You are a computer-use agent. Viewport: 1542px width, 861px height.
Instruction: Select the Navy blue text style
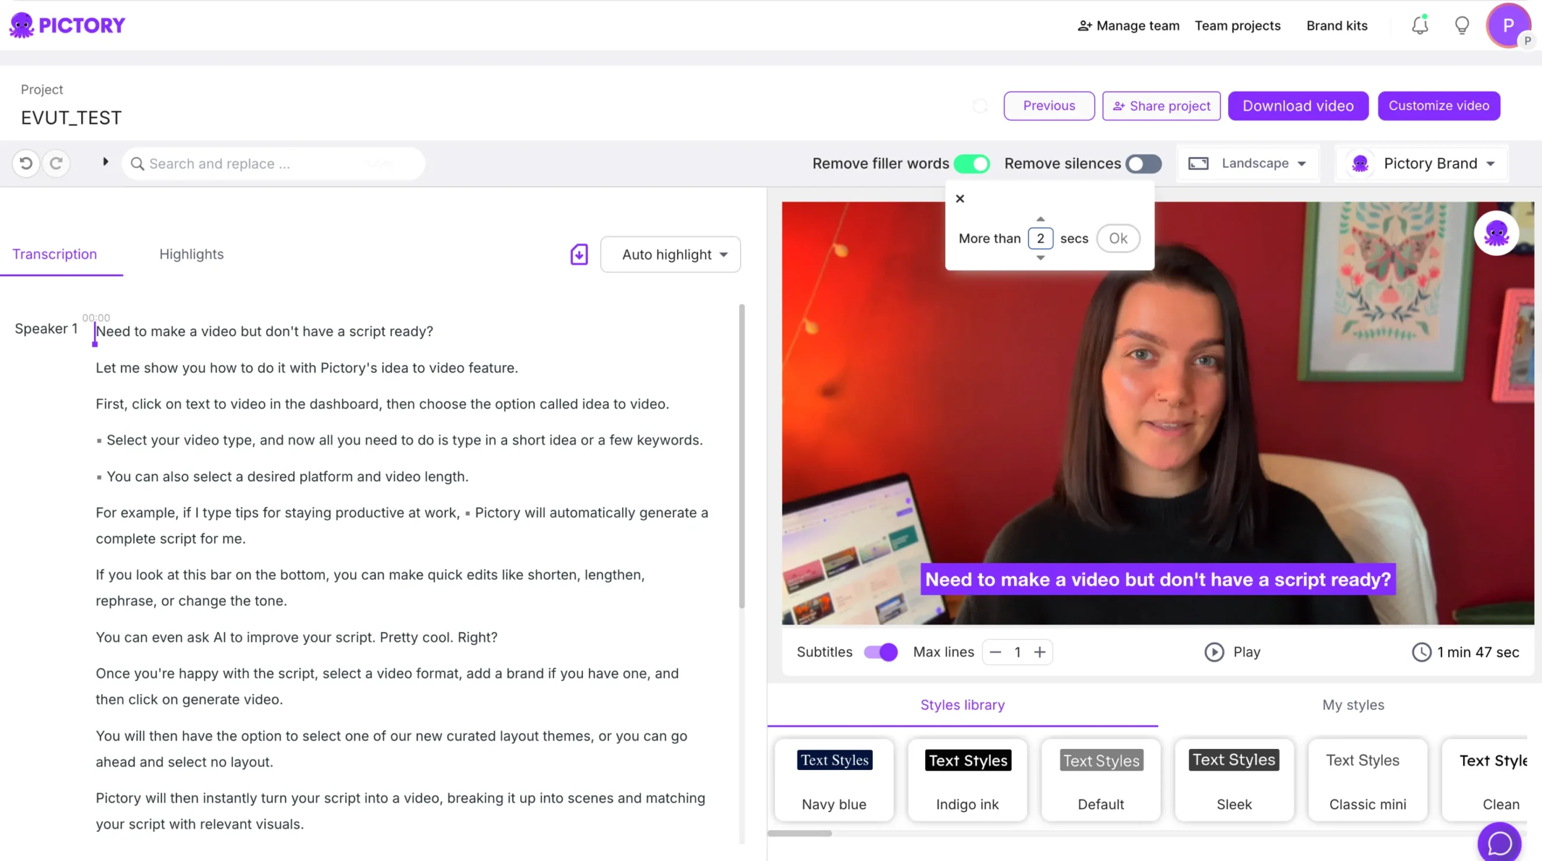point(834,780)
